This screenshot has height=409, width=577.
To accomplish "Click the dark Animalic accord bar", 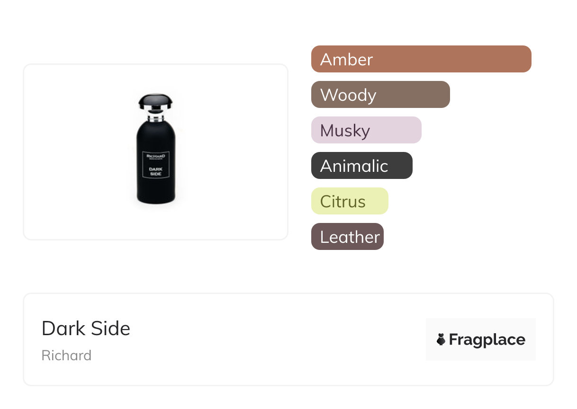I will point(361,166).
